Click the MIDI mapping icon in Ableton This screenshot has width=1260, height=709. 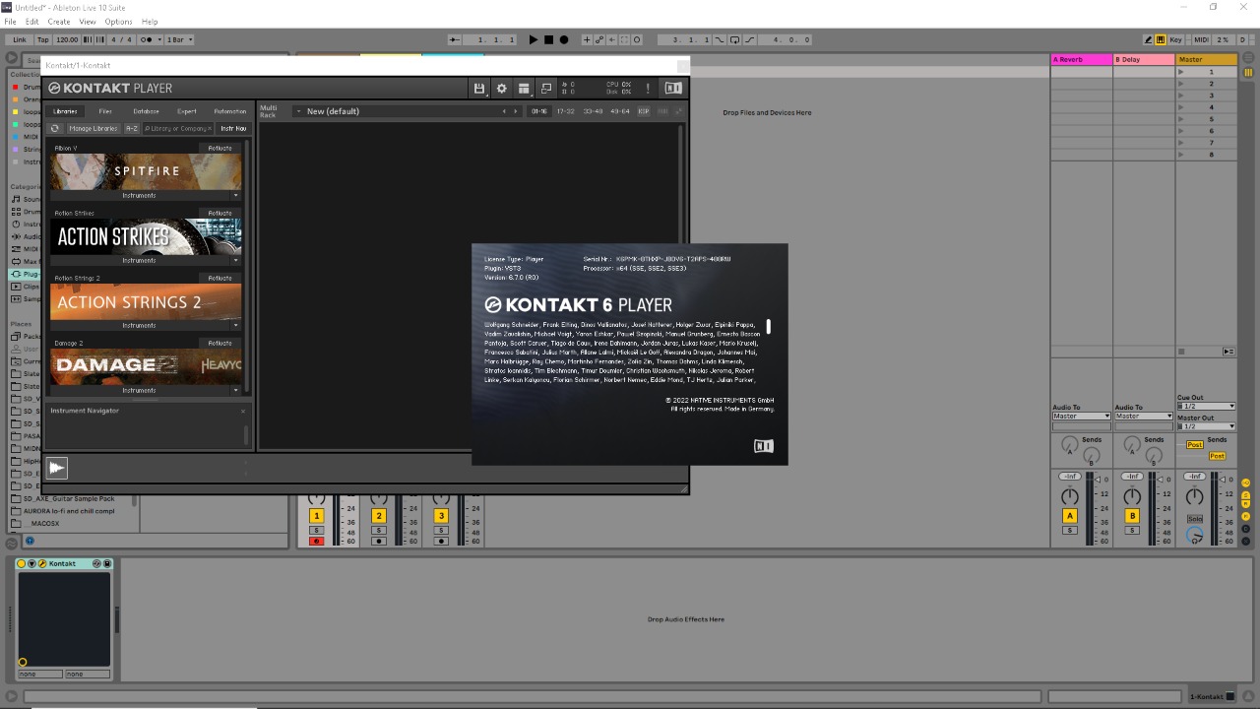tap(1200, 38)
